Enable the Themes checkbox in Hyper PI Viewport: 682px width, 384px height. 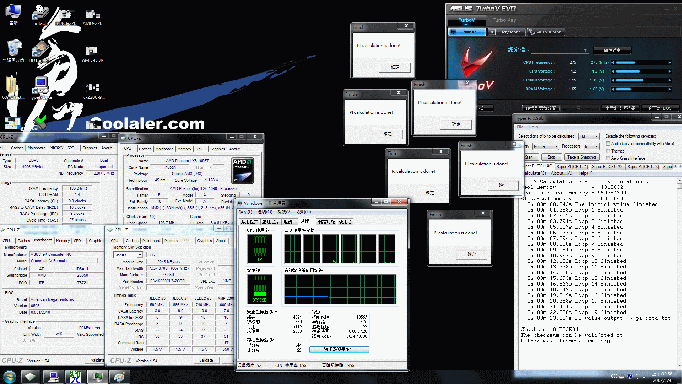click(608, 151)
